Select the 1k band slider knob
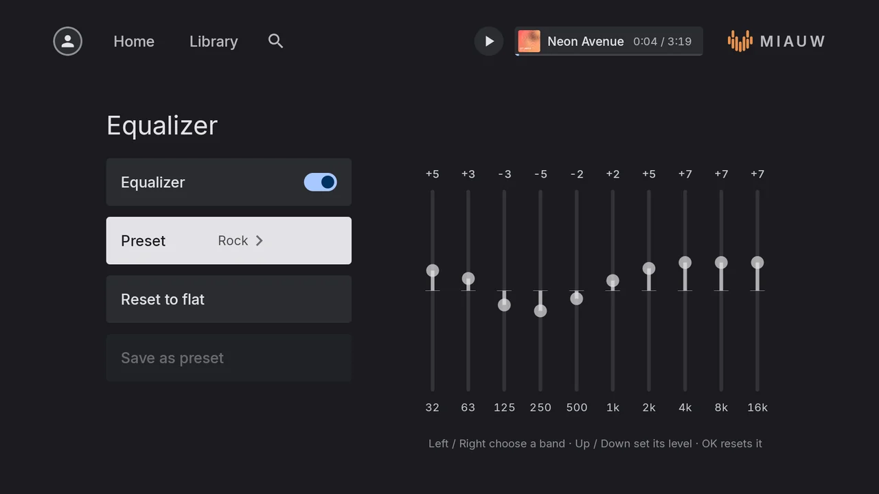This screenshot has height=494, width=879. tap(613, 281)
